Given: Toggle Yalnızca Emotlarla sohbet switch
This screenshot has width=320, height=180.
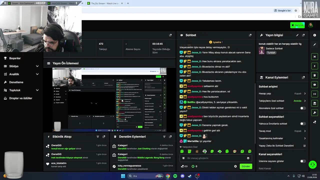Looking at the screenshot, I should click(303, 124).
